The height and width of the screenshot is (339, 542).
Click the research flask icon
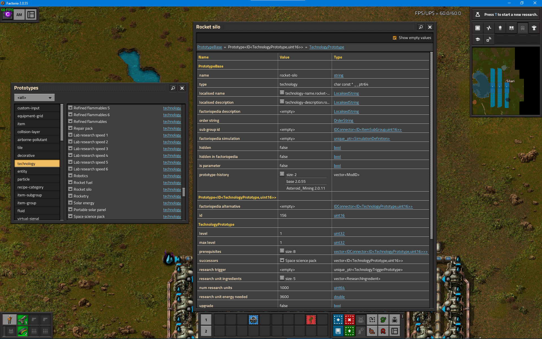point(478,14)
